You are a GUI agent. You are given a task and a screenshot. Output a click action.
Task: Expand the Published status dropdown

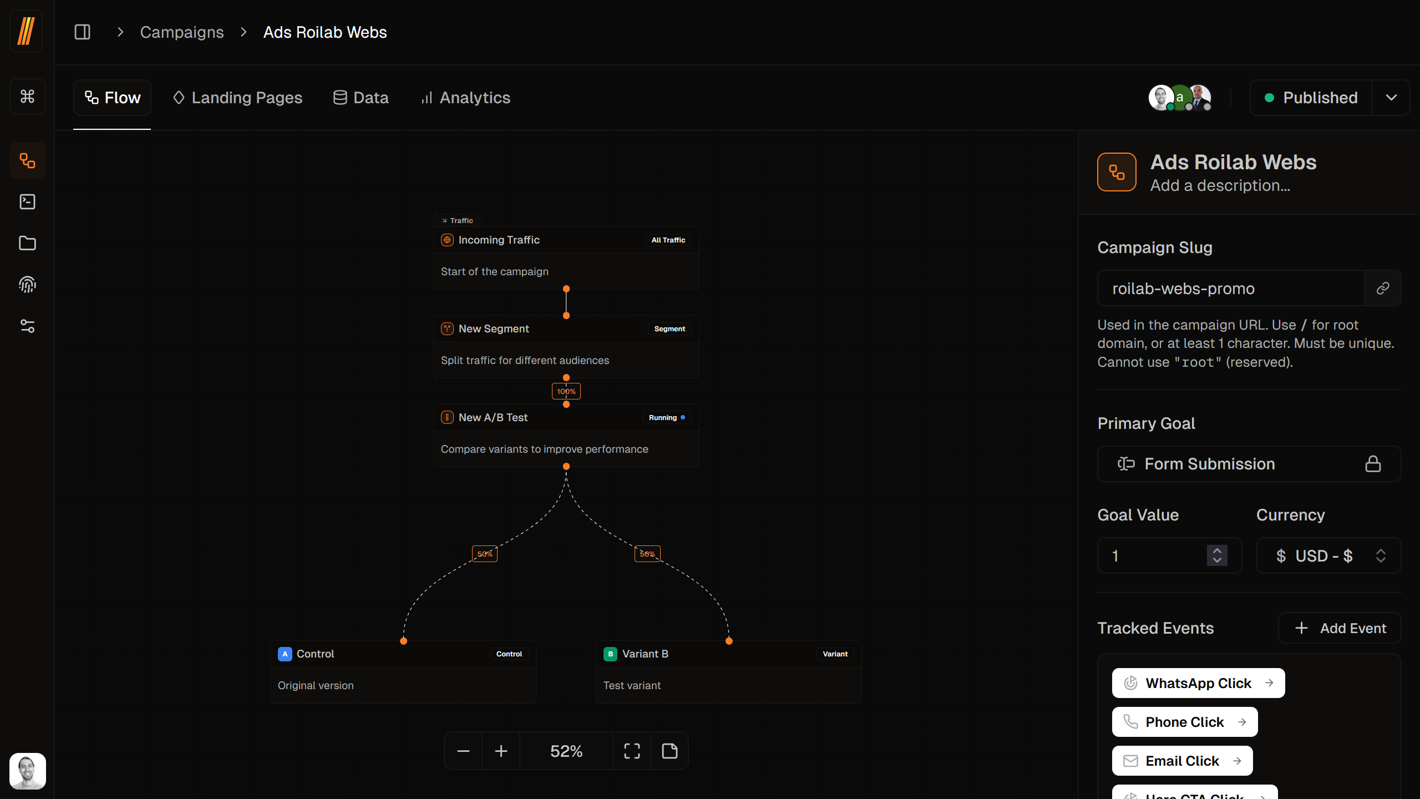1392,97
